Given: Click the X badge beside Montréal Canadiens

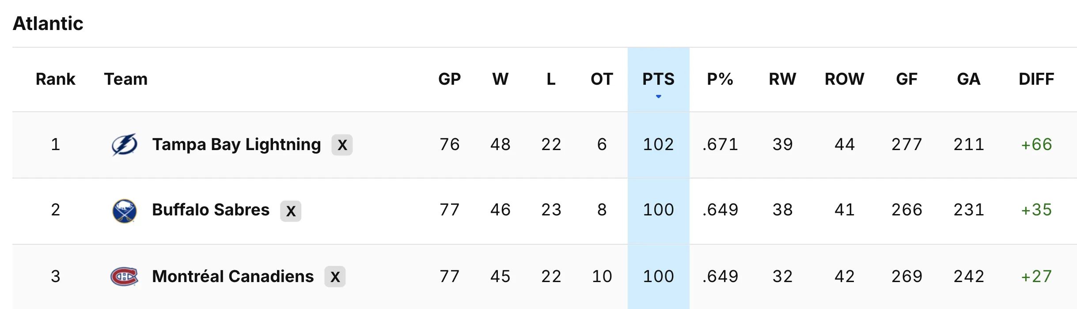Looking at the screenshot, I should 335,277.
